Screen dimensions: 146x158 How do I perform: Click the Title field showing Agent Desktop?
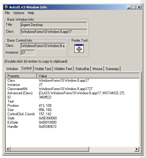[x=54, y=25]
